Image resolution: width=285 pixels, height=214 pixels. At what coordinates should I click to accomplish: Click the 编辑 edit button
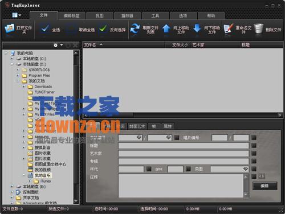[x=264, y=186]
